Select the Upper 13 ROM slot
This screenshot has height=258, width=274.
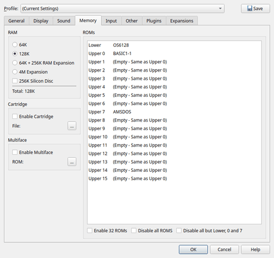point(174,162)
